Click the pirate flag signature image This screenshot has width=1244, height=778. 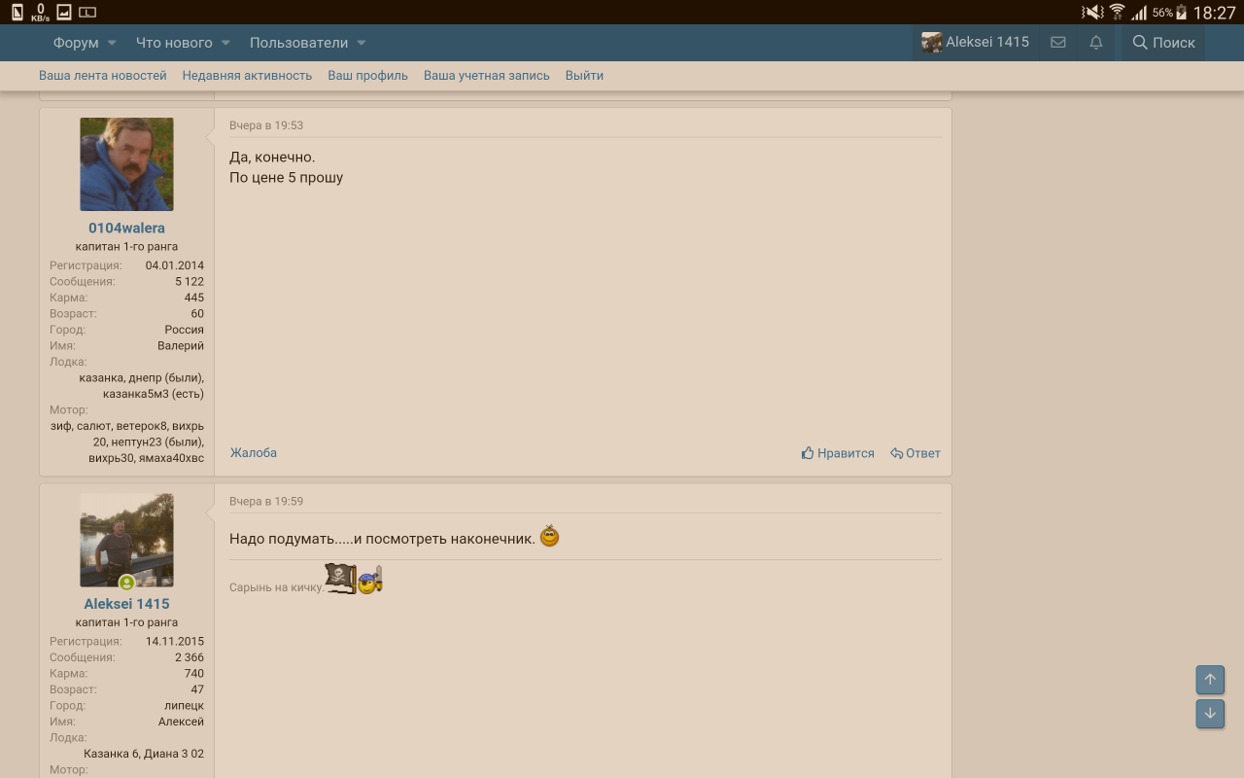341,579
